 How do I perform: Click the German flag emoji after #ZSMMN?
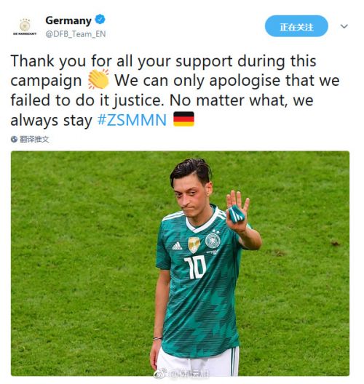pyautogui.click(x=183, y=119)
